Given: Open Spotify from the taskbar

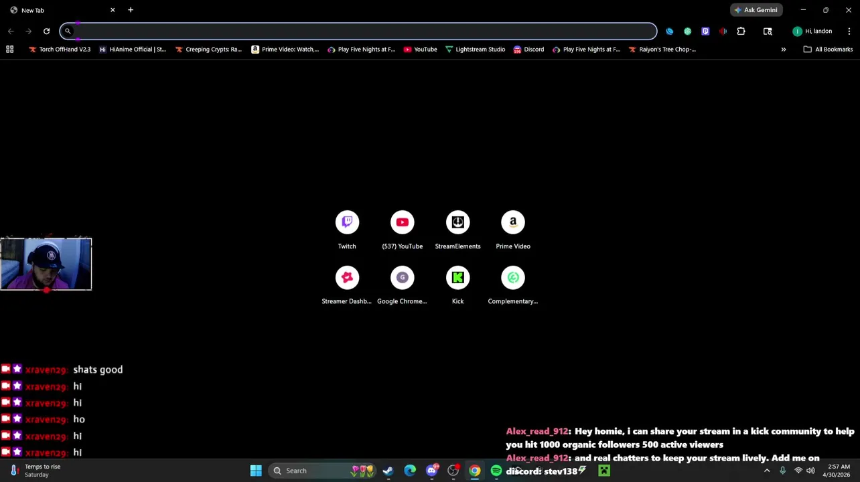Looking at the screenshot, I should 496,471.
